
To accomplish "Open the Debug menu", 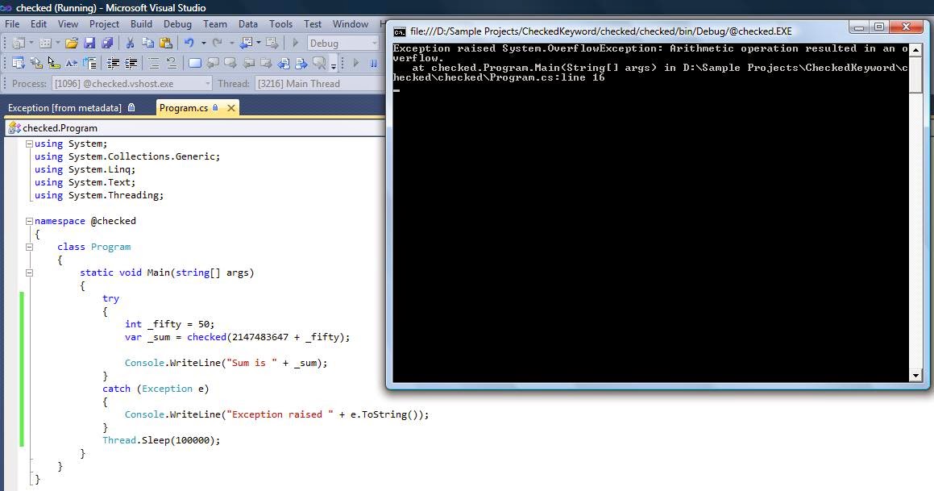I will click(x=177, y=24).
